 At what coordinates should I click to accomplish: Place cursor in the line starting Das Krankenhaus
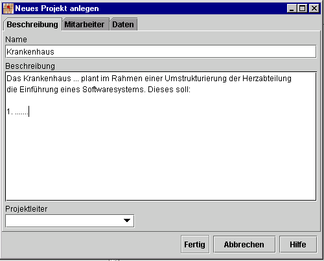pos(149,79)
